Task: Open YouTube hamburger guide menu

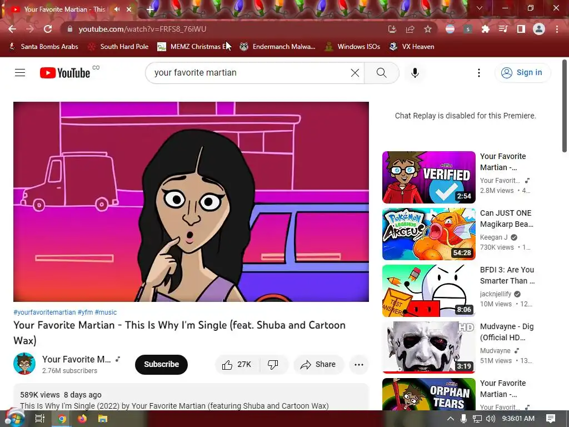Action: [20, 73]
